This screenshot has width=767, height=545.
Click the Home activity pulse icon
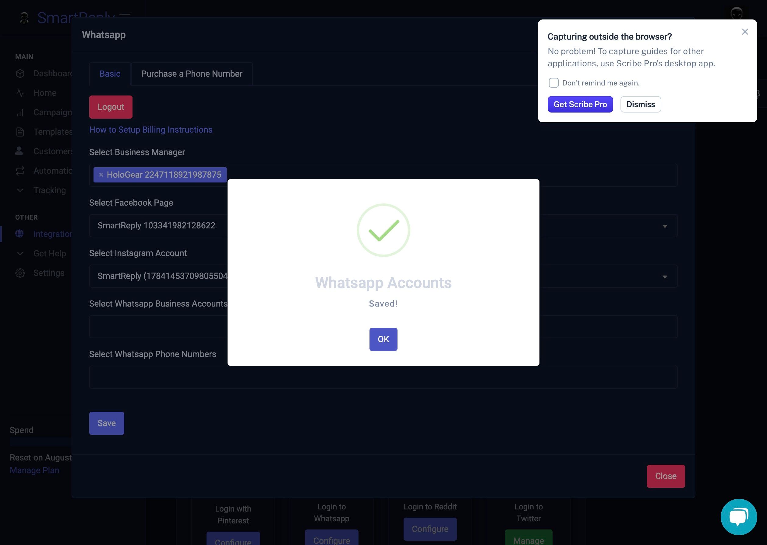pyautogui.click(x=20, y=93)
